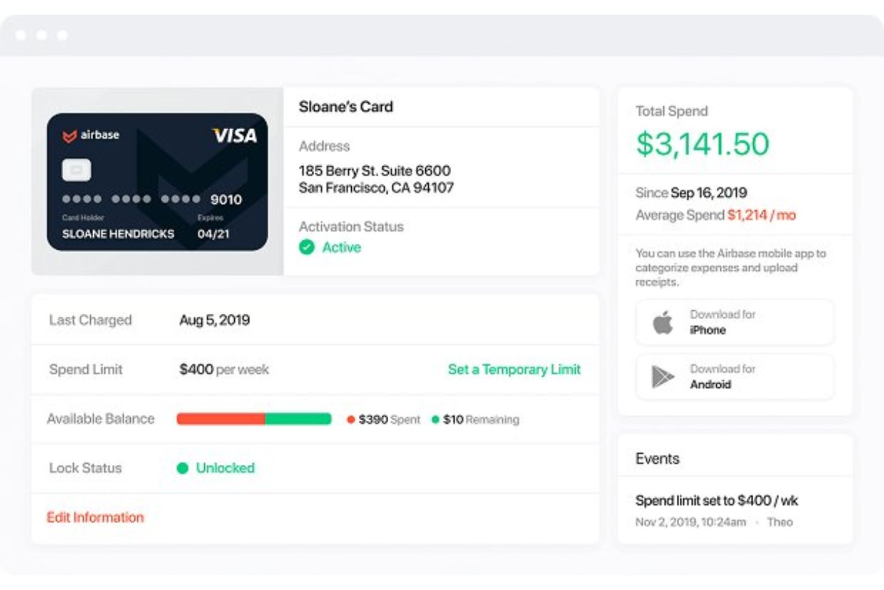
Task: Click the green Active checkmark icon
Action: (x=306, y=247)
